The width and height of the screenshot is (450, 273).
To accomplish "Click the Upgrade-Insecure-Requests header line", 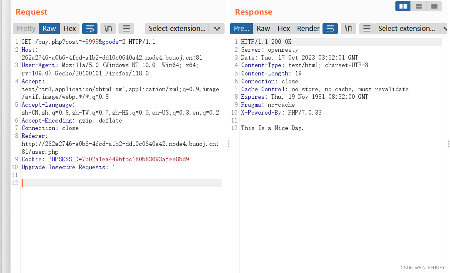I will 69,167.
